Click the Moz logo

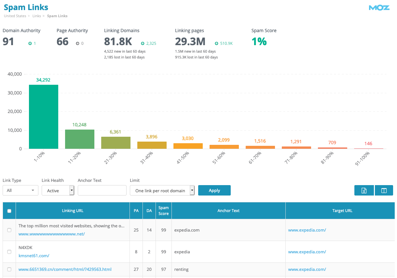point(379,8)
